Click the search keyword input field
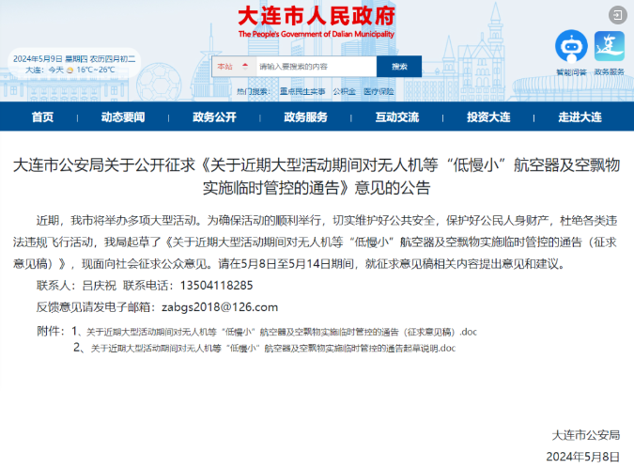634x468 pixels. click(x=315, y=67)
